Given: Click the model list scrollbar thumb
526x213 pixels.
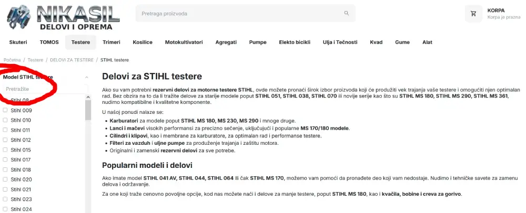Looking at the screenshot, I should point(88,110).
